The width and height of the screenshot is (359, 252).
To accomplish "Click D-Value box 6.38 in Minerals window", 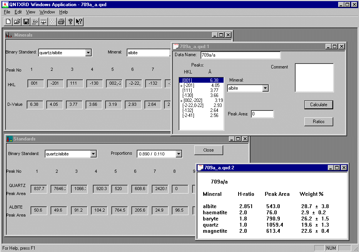I will pos(35,104).
